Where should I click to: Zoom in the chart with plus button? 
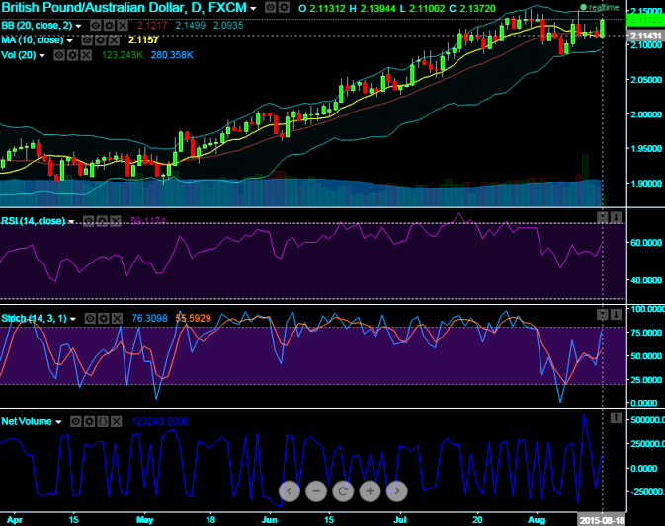370,491
